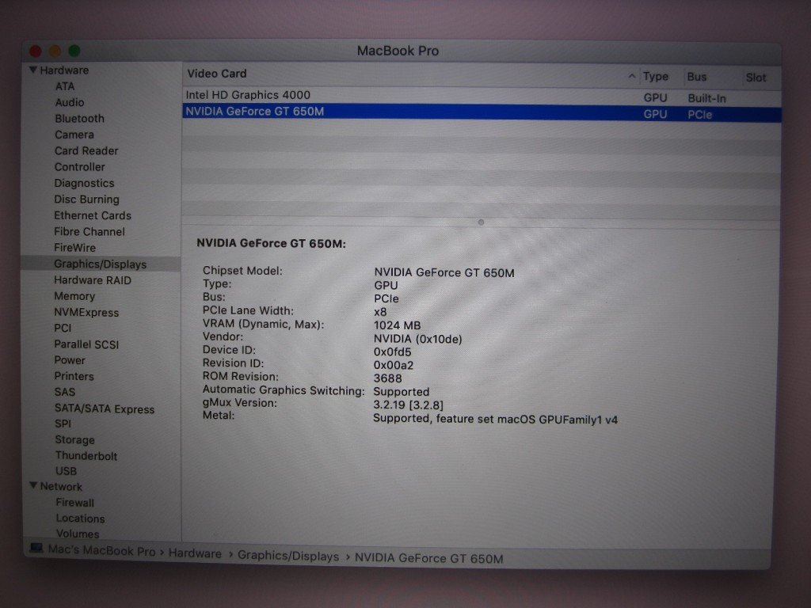Open the SPI entry
Image resolution: width=811 pixels, height=608 pixels.
[x=63, y=424]
